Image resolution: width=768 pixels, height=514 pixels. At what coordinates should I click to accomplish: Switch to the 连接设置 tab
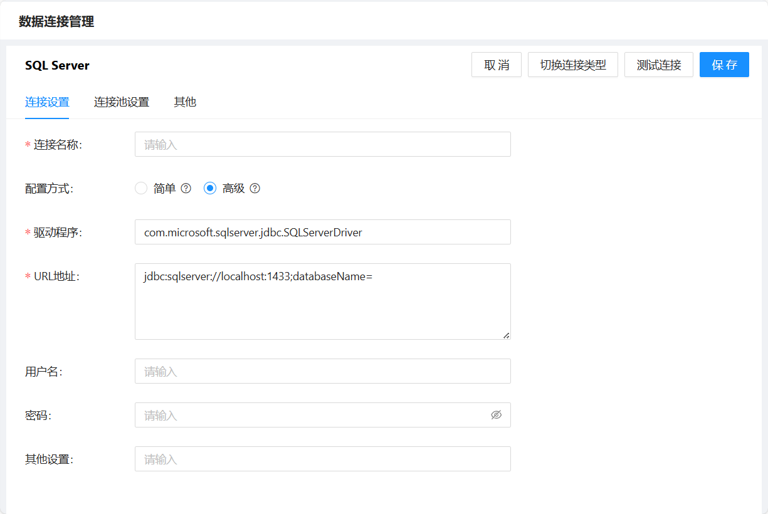(x=47, y=102)
